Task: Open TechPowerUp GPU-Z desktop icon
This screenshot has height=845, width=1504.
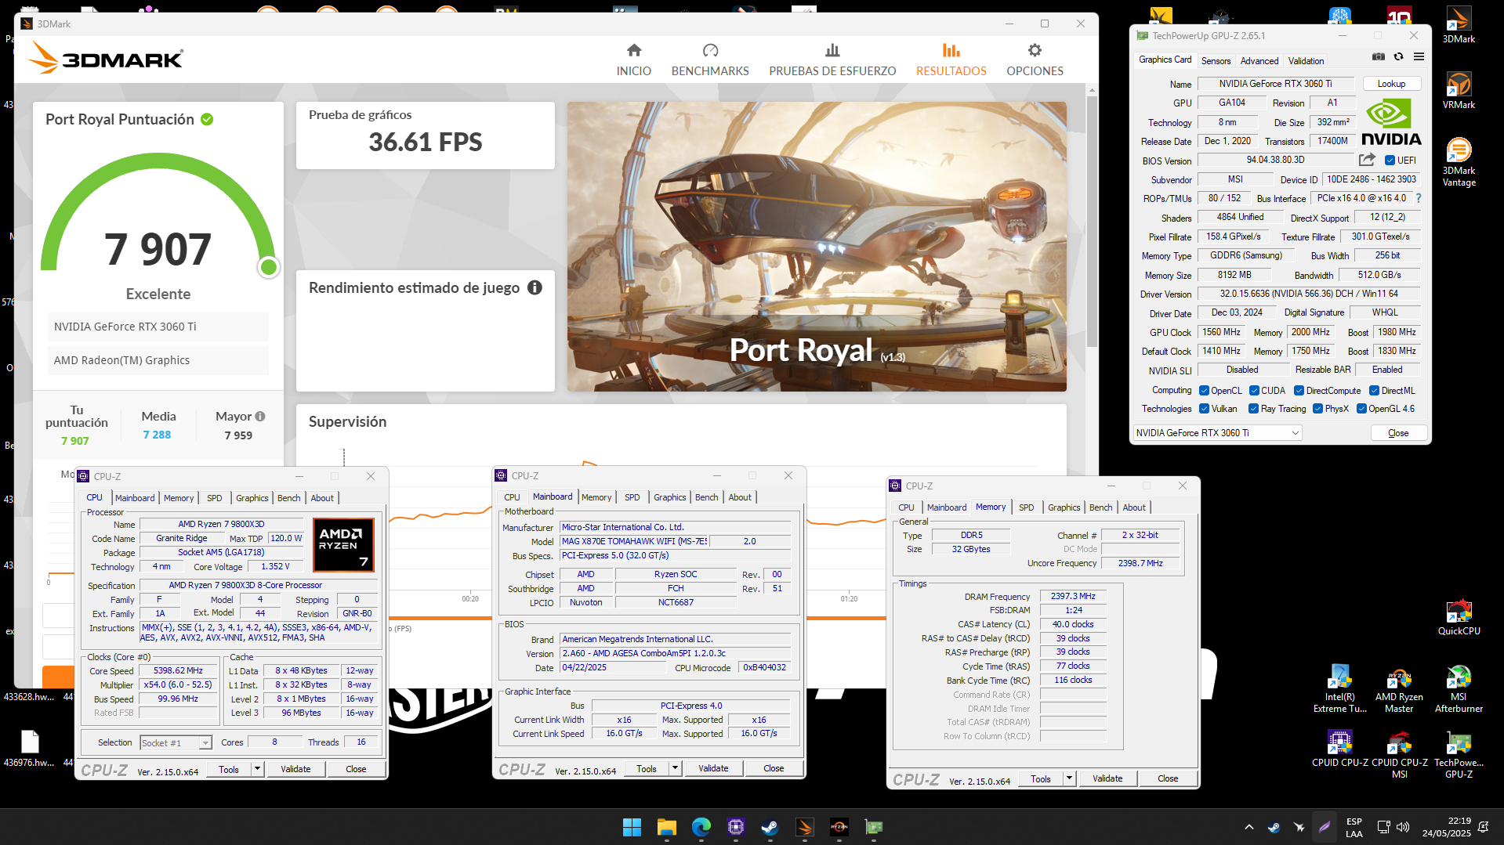Action: pyautogui.click(x=1459, y=755)
